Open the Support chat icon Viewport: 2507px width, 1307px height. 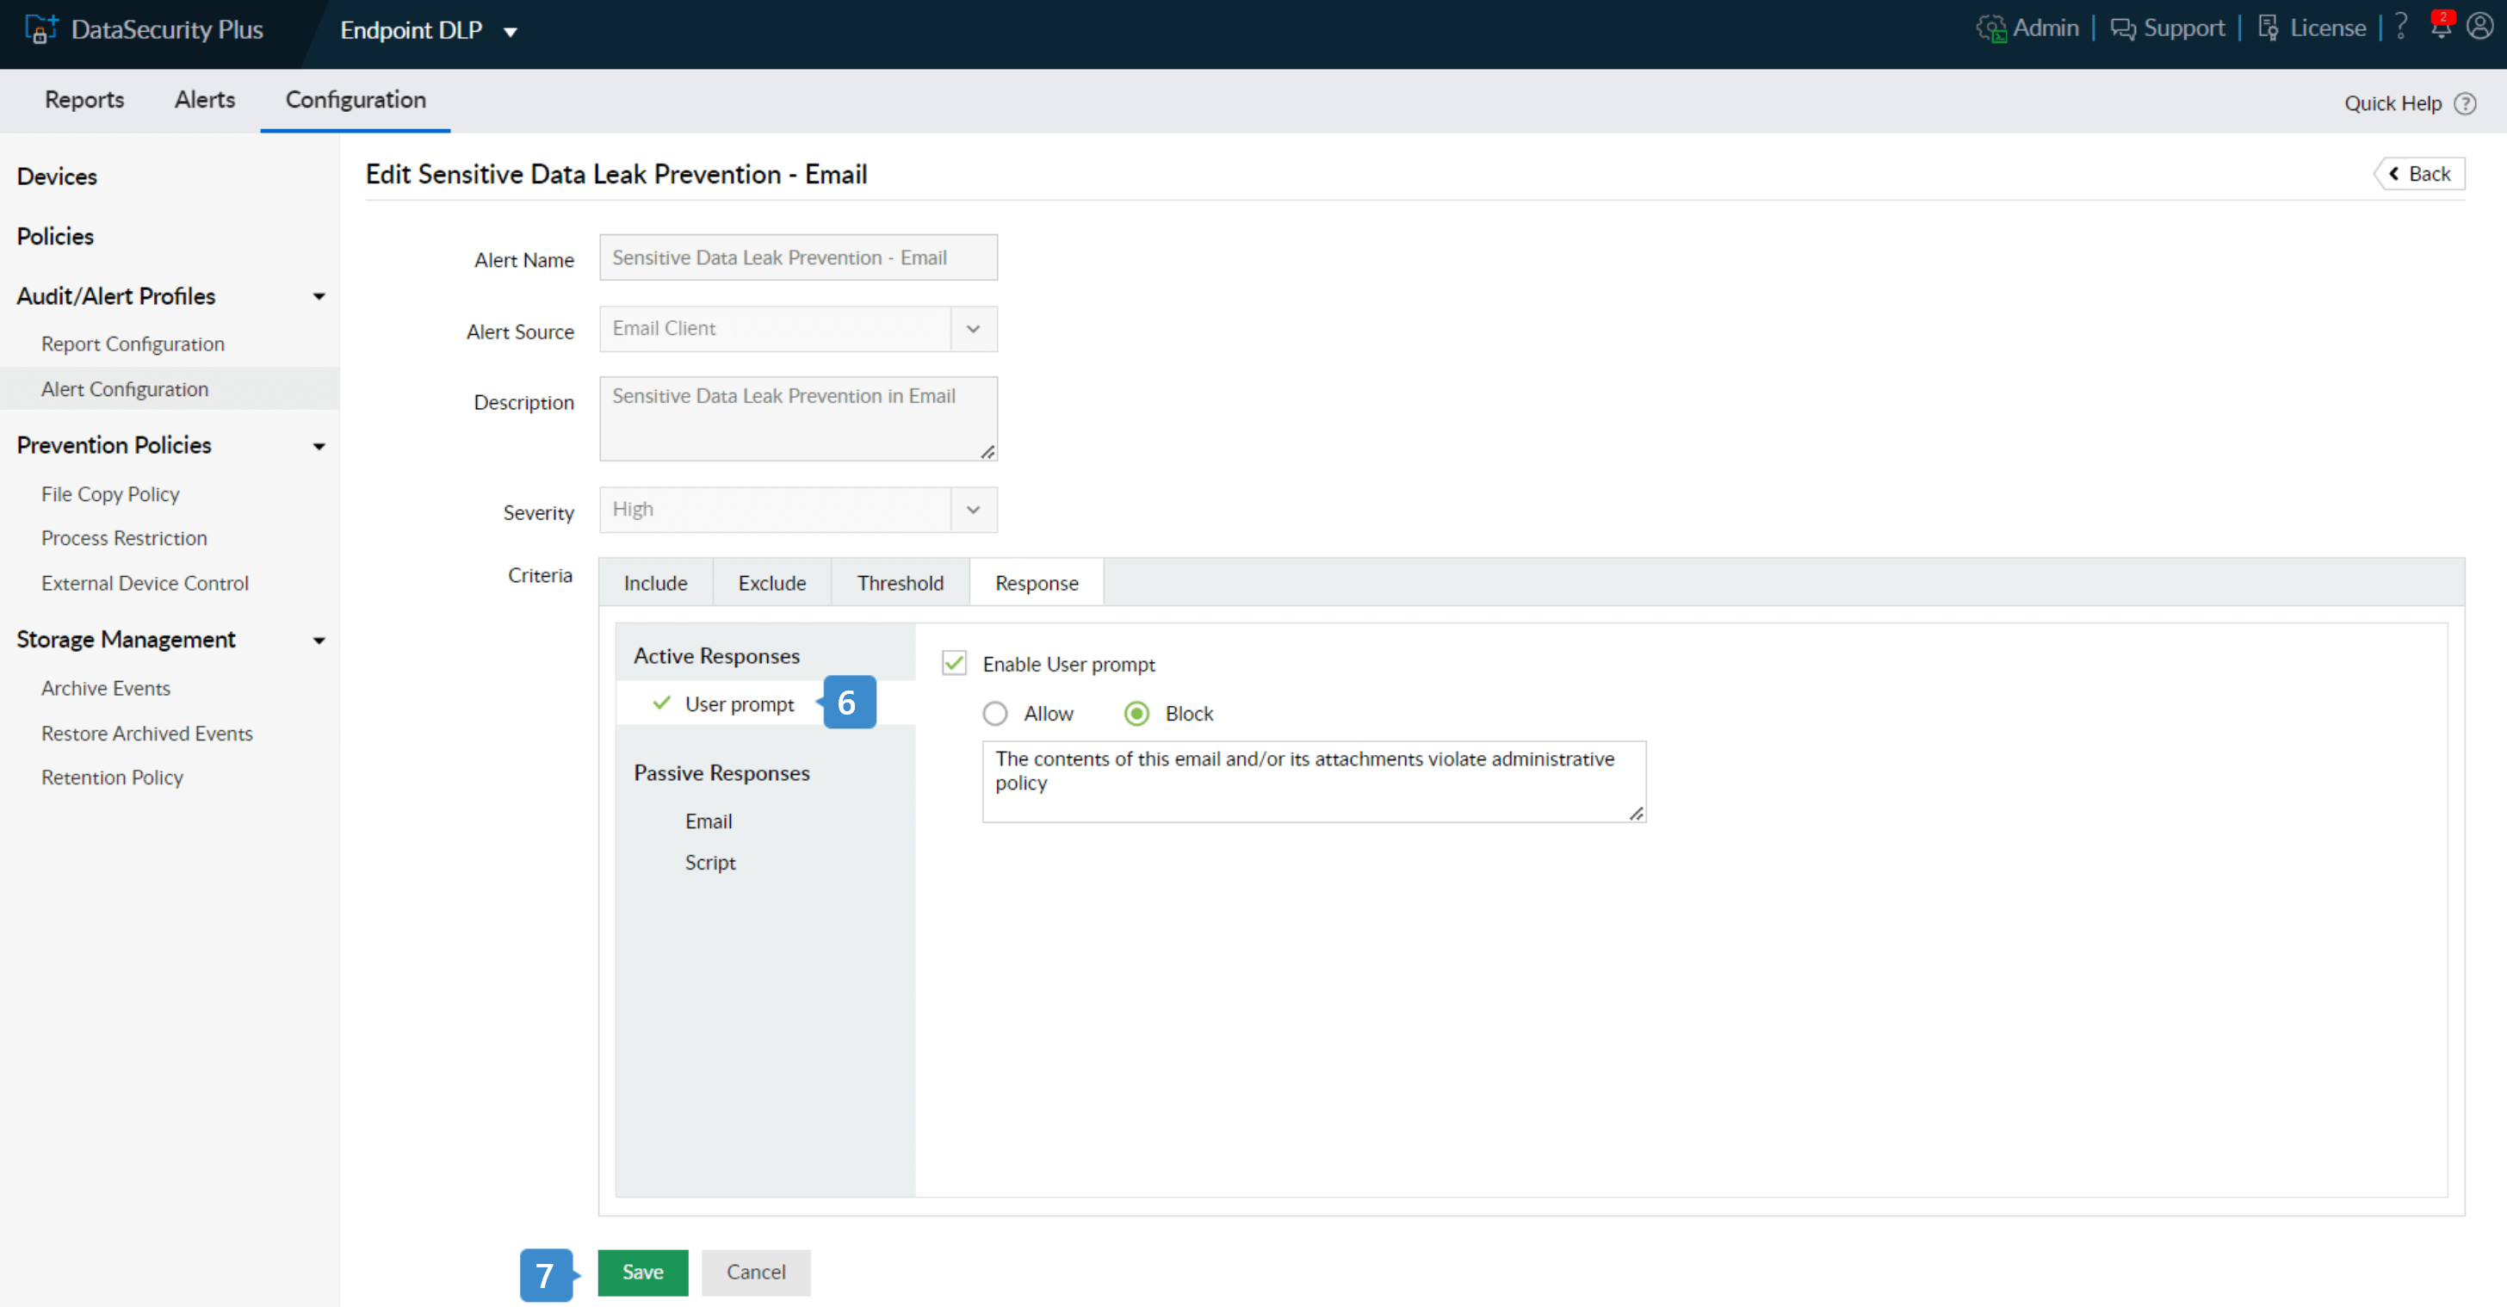point(2122,28)
